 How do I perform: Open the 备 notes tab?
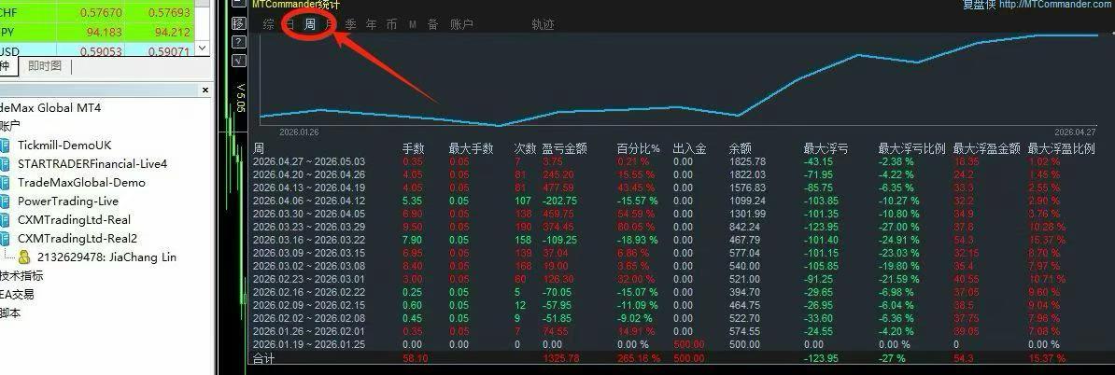pos(433,24)
